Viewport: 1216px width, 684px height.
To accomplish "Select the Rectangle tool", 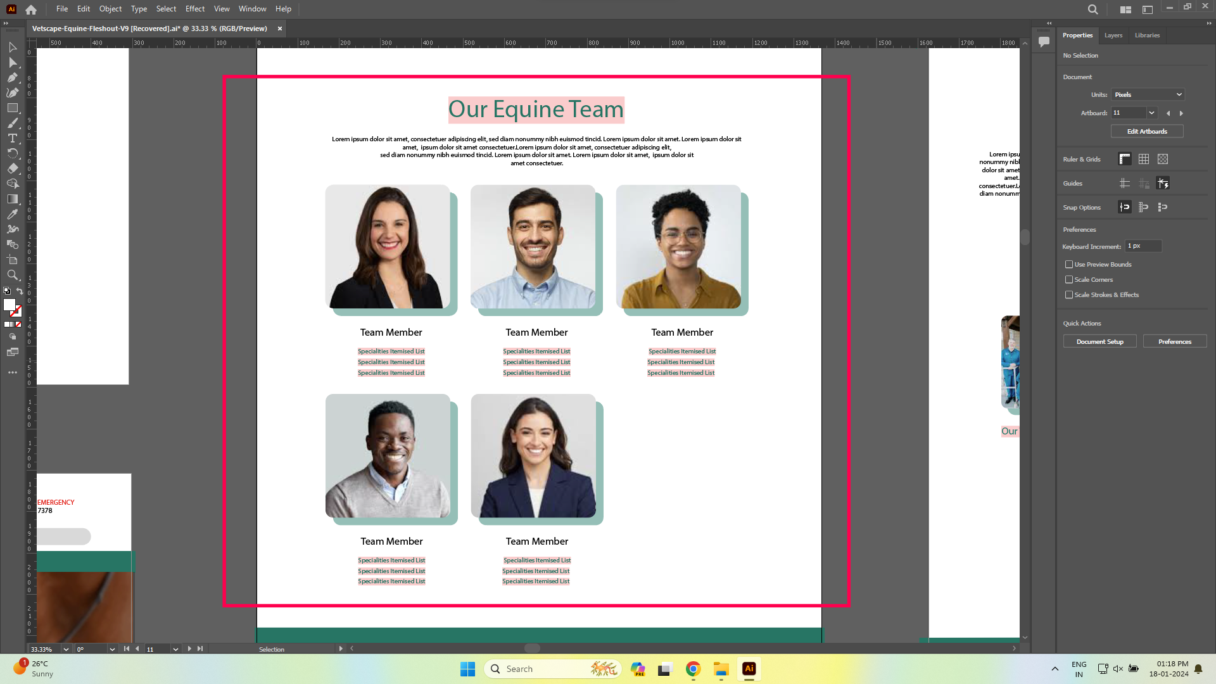I will tap(12, 108).
